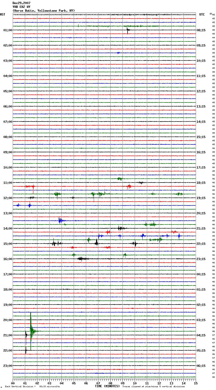This screenshot has height=390, width=216.
Task: Select the 21:00 MST row label
Action: tap(8, 335)
